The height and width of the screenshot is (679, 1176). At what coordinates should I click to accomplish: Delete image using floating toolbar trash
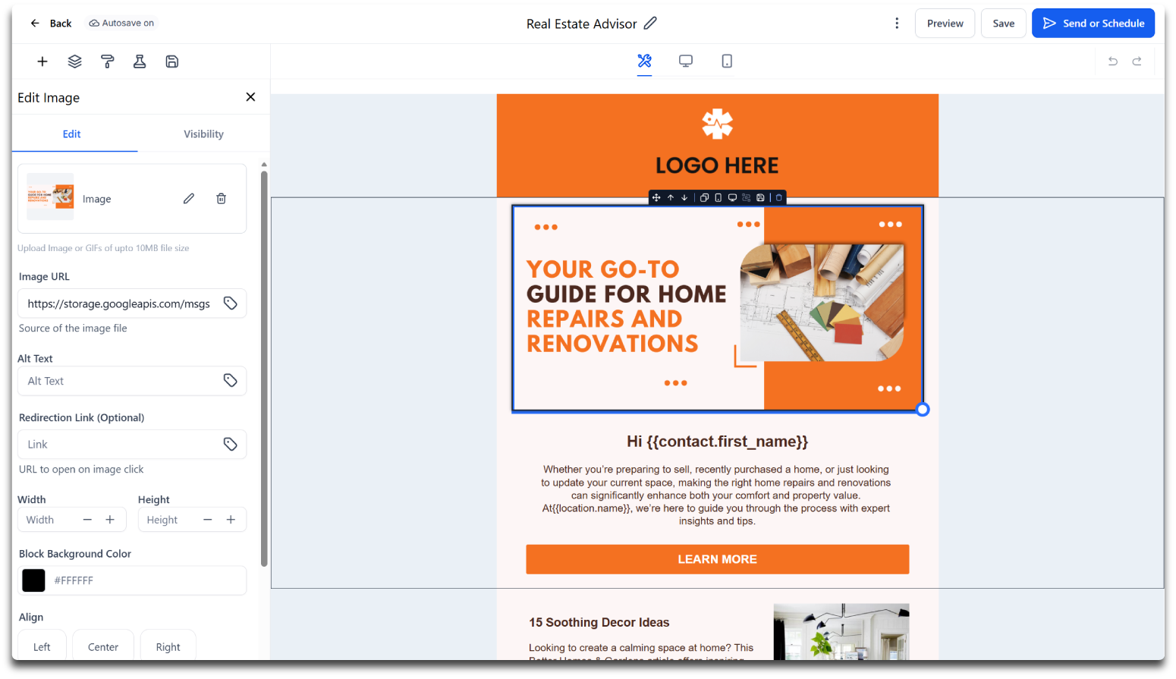(x=778, y=197)
